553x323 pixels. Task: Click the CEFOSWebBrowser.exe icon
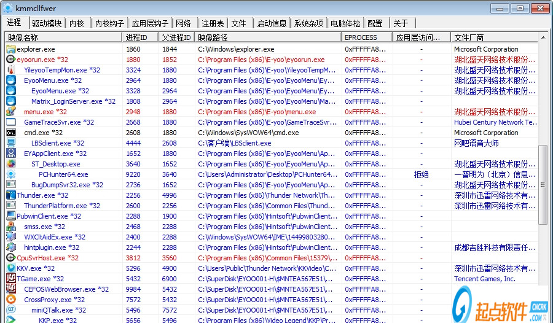pos(11,289)
